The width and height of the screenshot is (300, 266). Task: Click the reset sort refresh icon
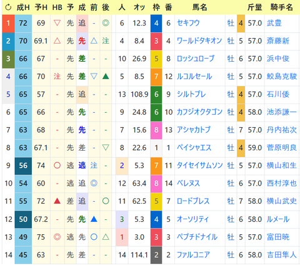click(x=8, y=7)
